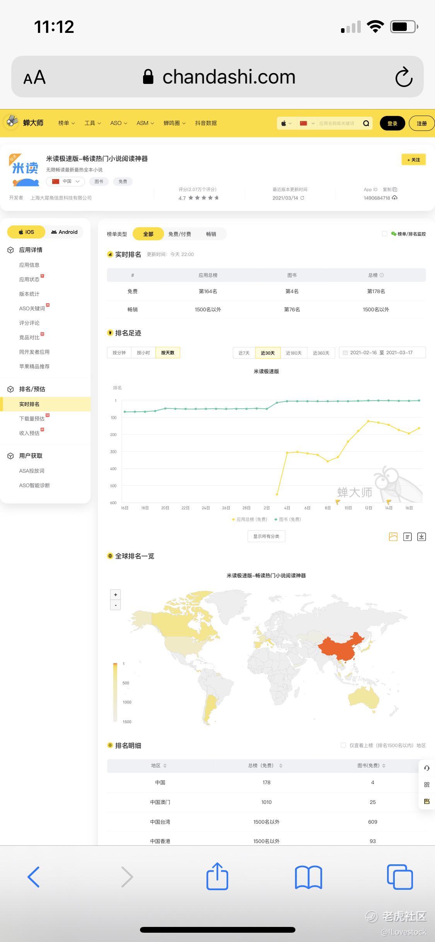Open 应用信息 in sidebar

(29, 265)
